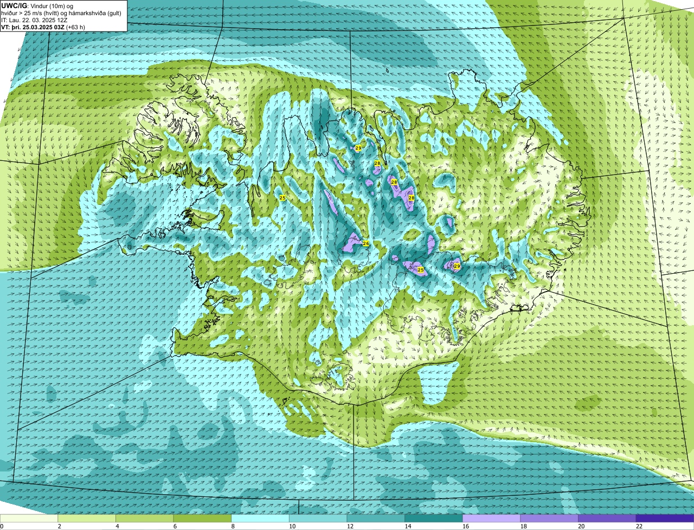Click the "16" tick label on the color scale
The image size is (694, 530).
click(466, 526)
